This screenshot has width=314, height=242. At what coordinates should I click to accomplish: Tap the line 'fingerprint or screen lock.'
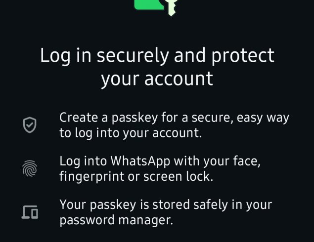[x=136, y=177]
